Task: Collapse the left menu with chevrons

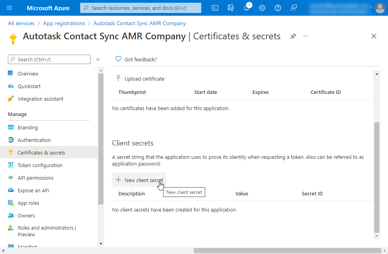Action: click(98, 59)
